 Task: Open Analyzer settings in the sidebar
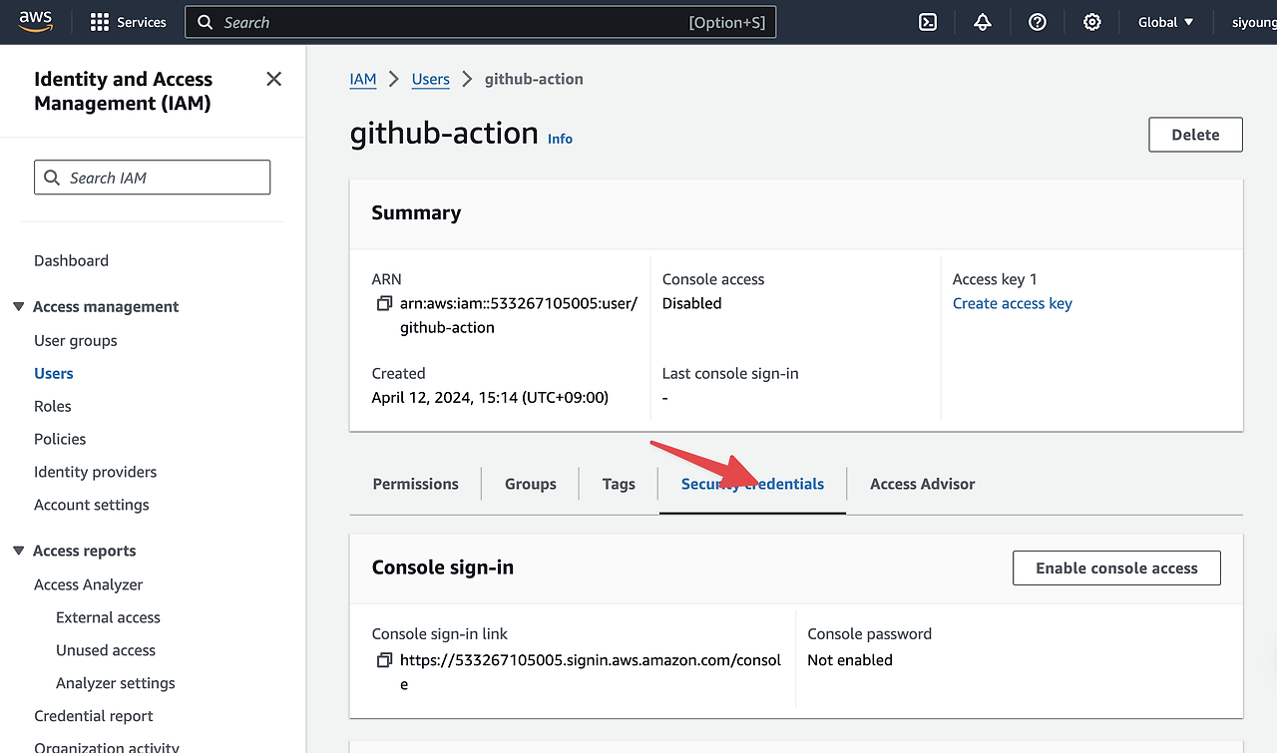(x=116, y=683)
